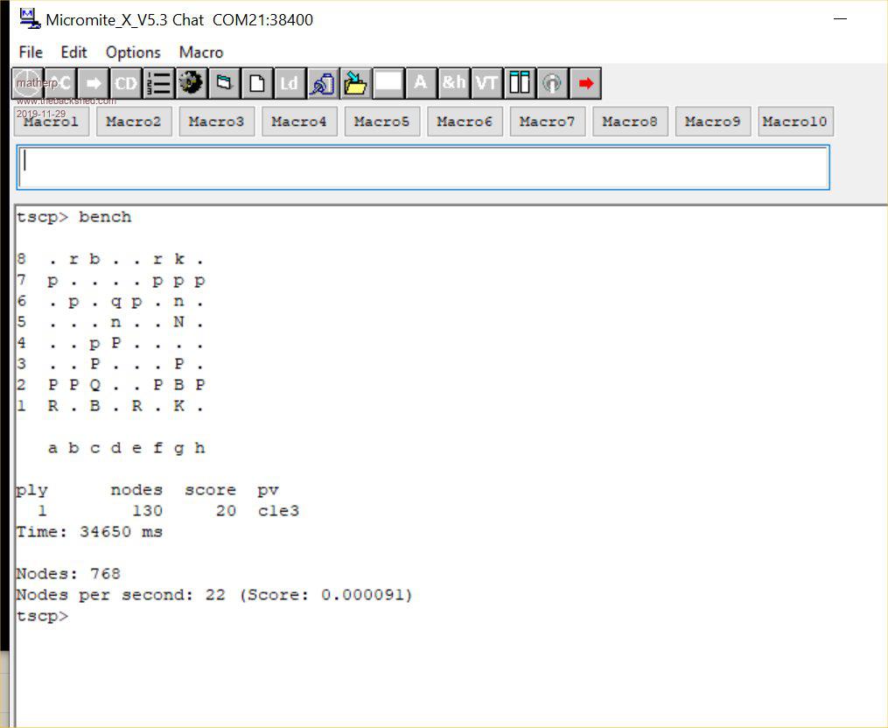Click the red arrow toolbar icon
The height and width of the screenshot is (728, 888).
point(585,83)
